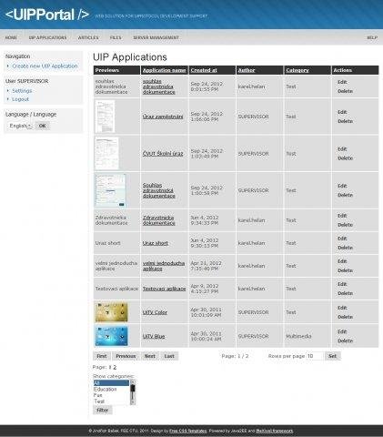Image resolution: width=383 pixels, height=437 pixels.
Task: Select Education in the categories list
Action: pos(111,389)
